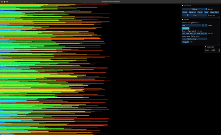Click the Scale UI slider
The image size is (221, 135).
click(x=194, y=15)
